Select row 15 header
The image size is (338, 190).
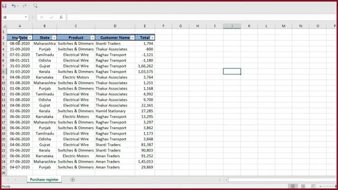click(x=4, y=111)
